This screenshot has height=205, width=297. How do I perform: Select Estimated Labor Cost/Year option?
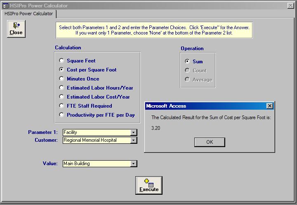coord(94,97)
